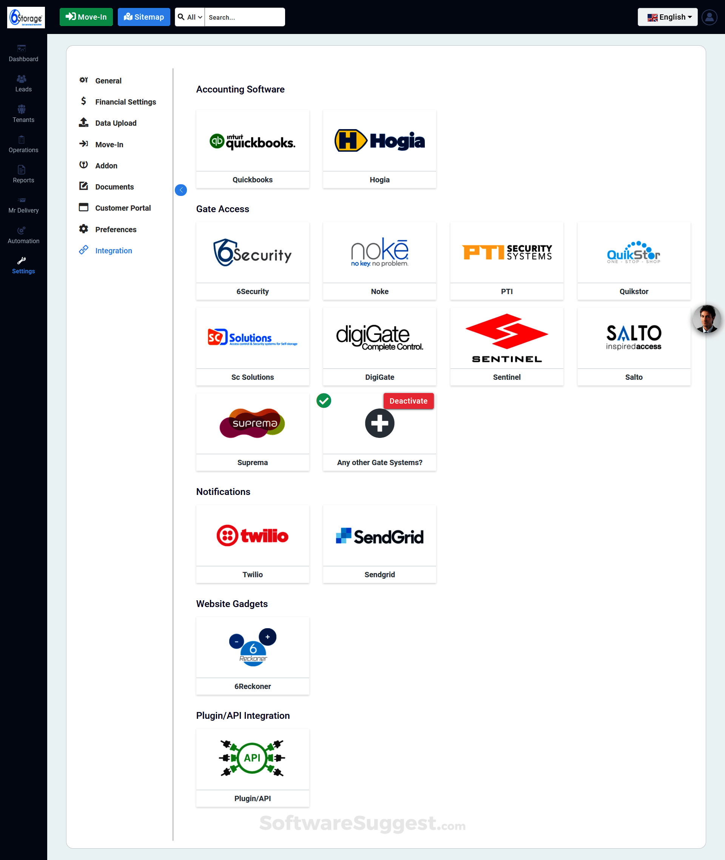Image resolution: width=725 pixels, height=860 pixels.
Task: Click the plus icon for other gate systems
Action: coord(379,423)
